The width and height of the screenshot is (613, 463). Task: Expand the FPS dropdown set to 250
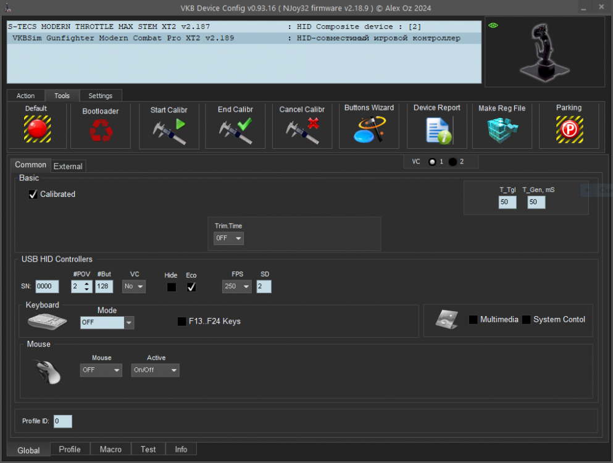point(236,286)
